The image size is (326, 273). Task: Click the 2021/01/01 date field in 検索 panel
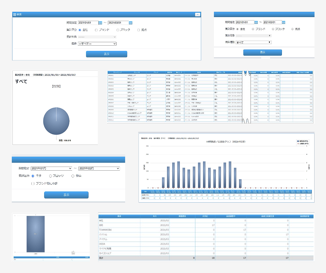(x=88, y=23)
